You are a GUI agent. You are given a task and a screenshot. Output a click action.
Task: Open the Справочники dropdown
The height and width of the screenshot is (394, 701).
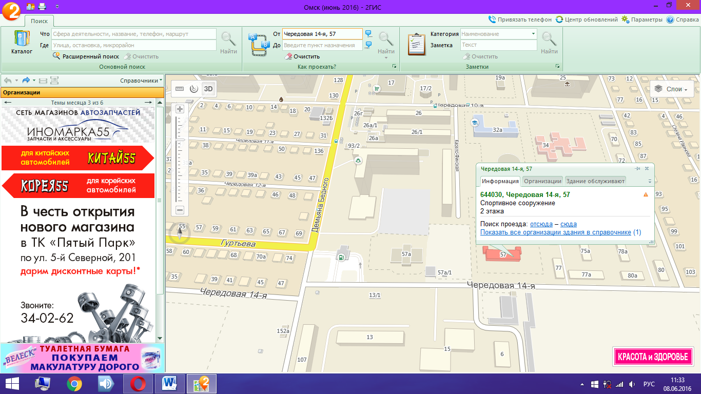(x=141, y=81)
